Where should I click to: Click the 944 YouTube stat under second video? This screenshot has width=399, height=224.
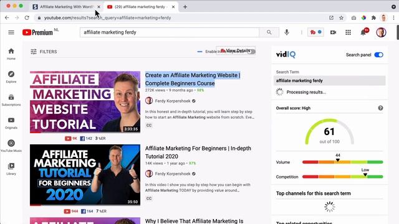pyautogui.click(x=71, y=212)
